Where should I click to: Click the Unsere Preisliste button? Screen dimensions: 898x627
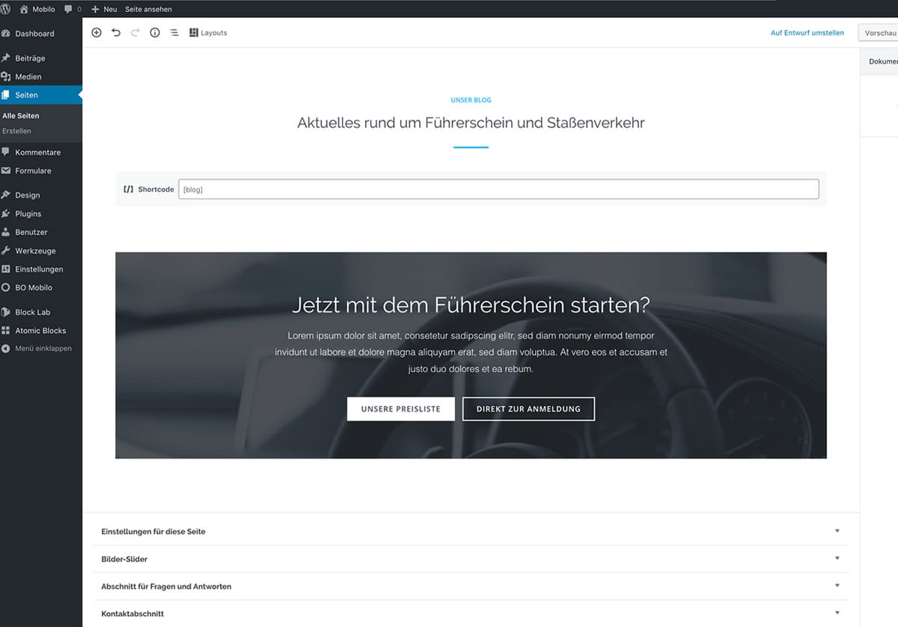[x=400, y=409]
